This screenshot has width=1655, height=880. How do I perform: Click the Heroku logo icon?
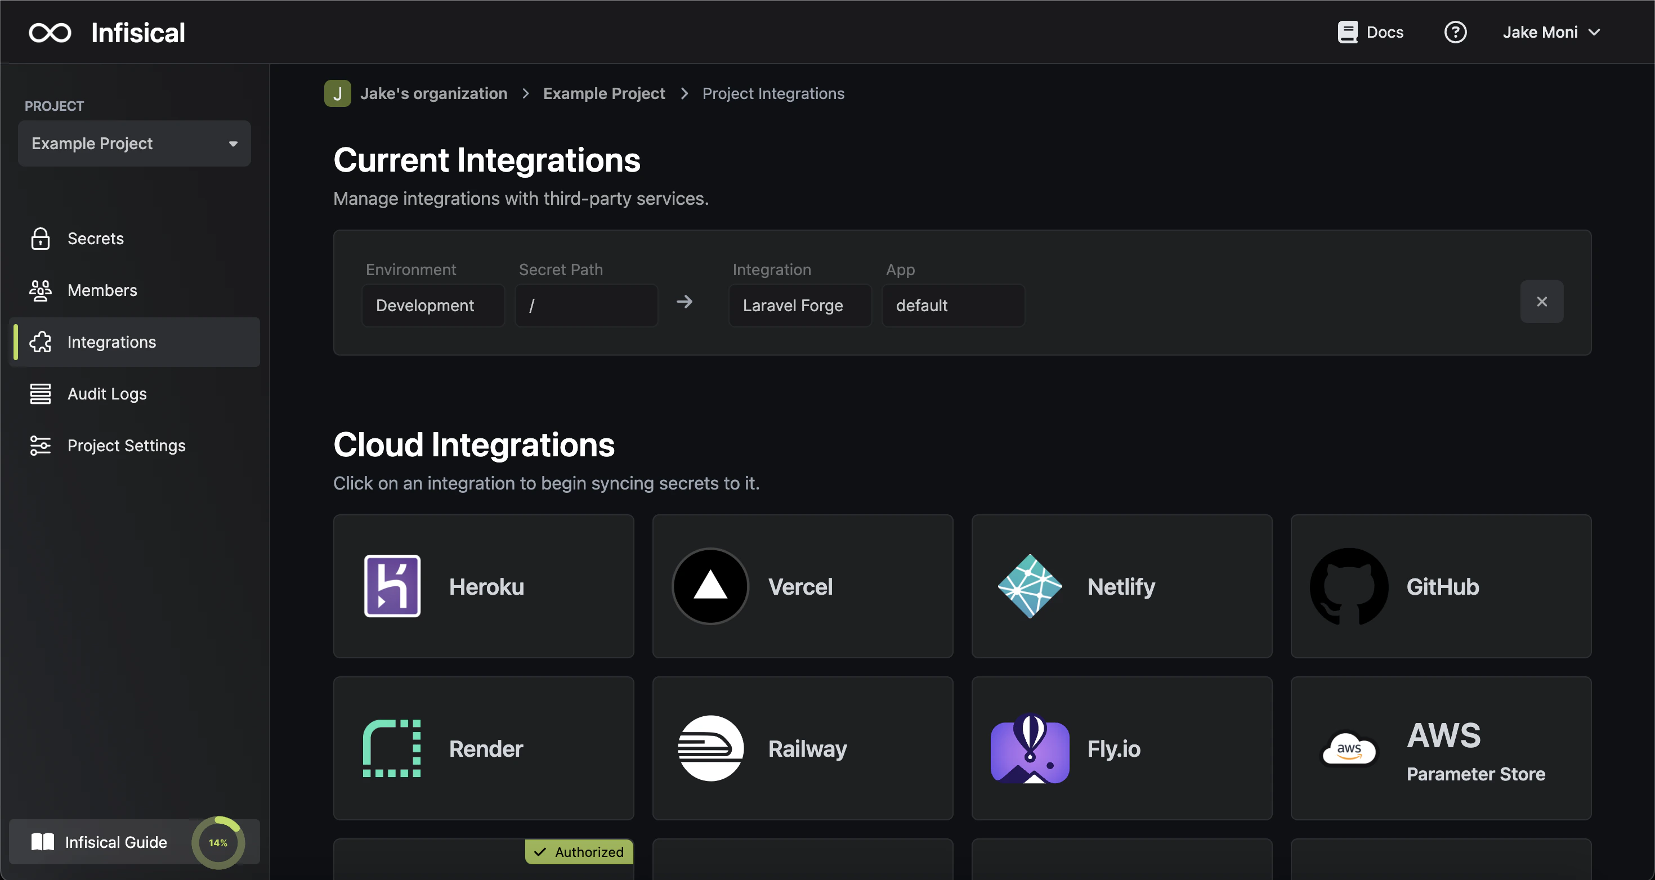click(x=392, y=586)
